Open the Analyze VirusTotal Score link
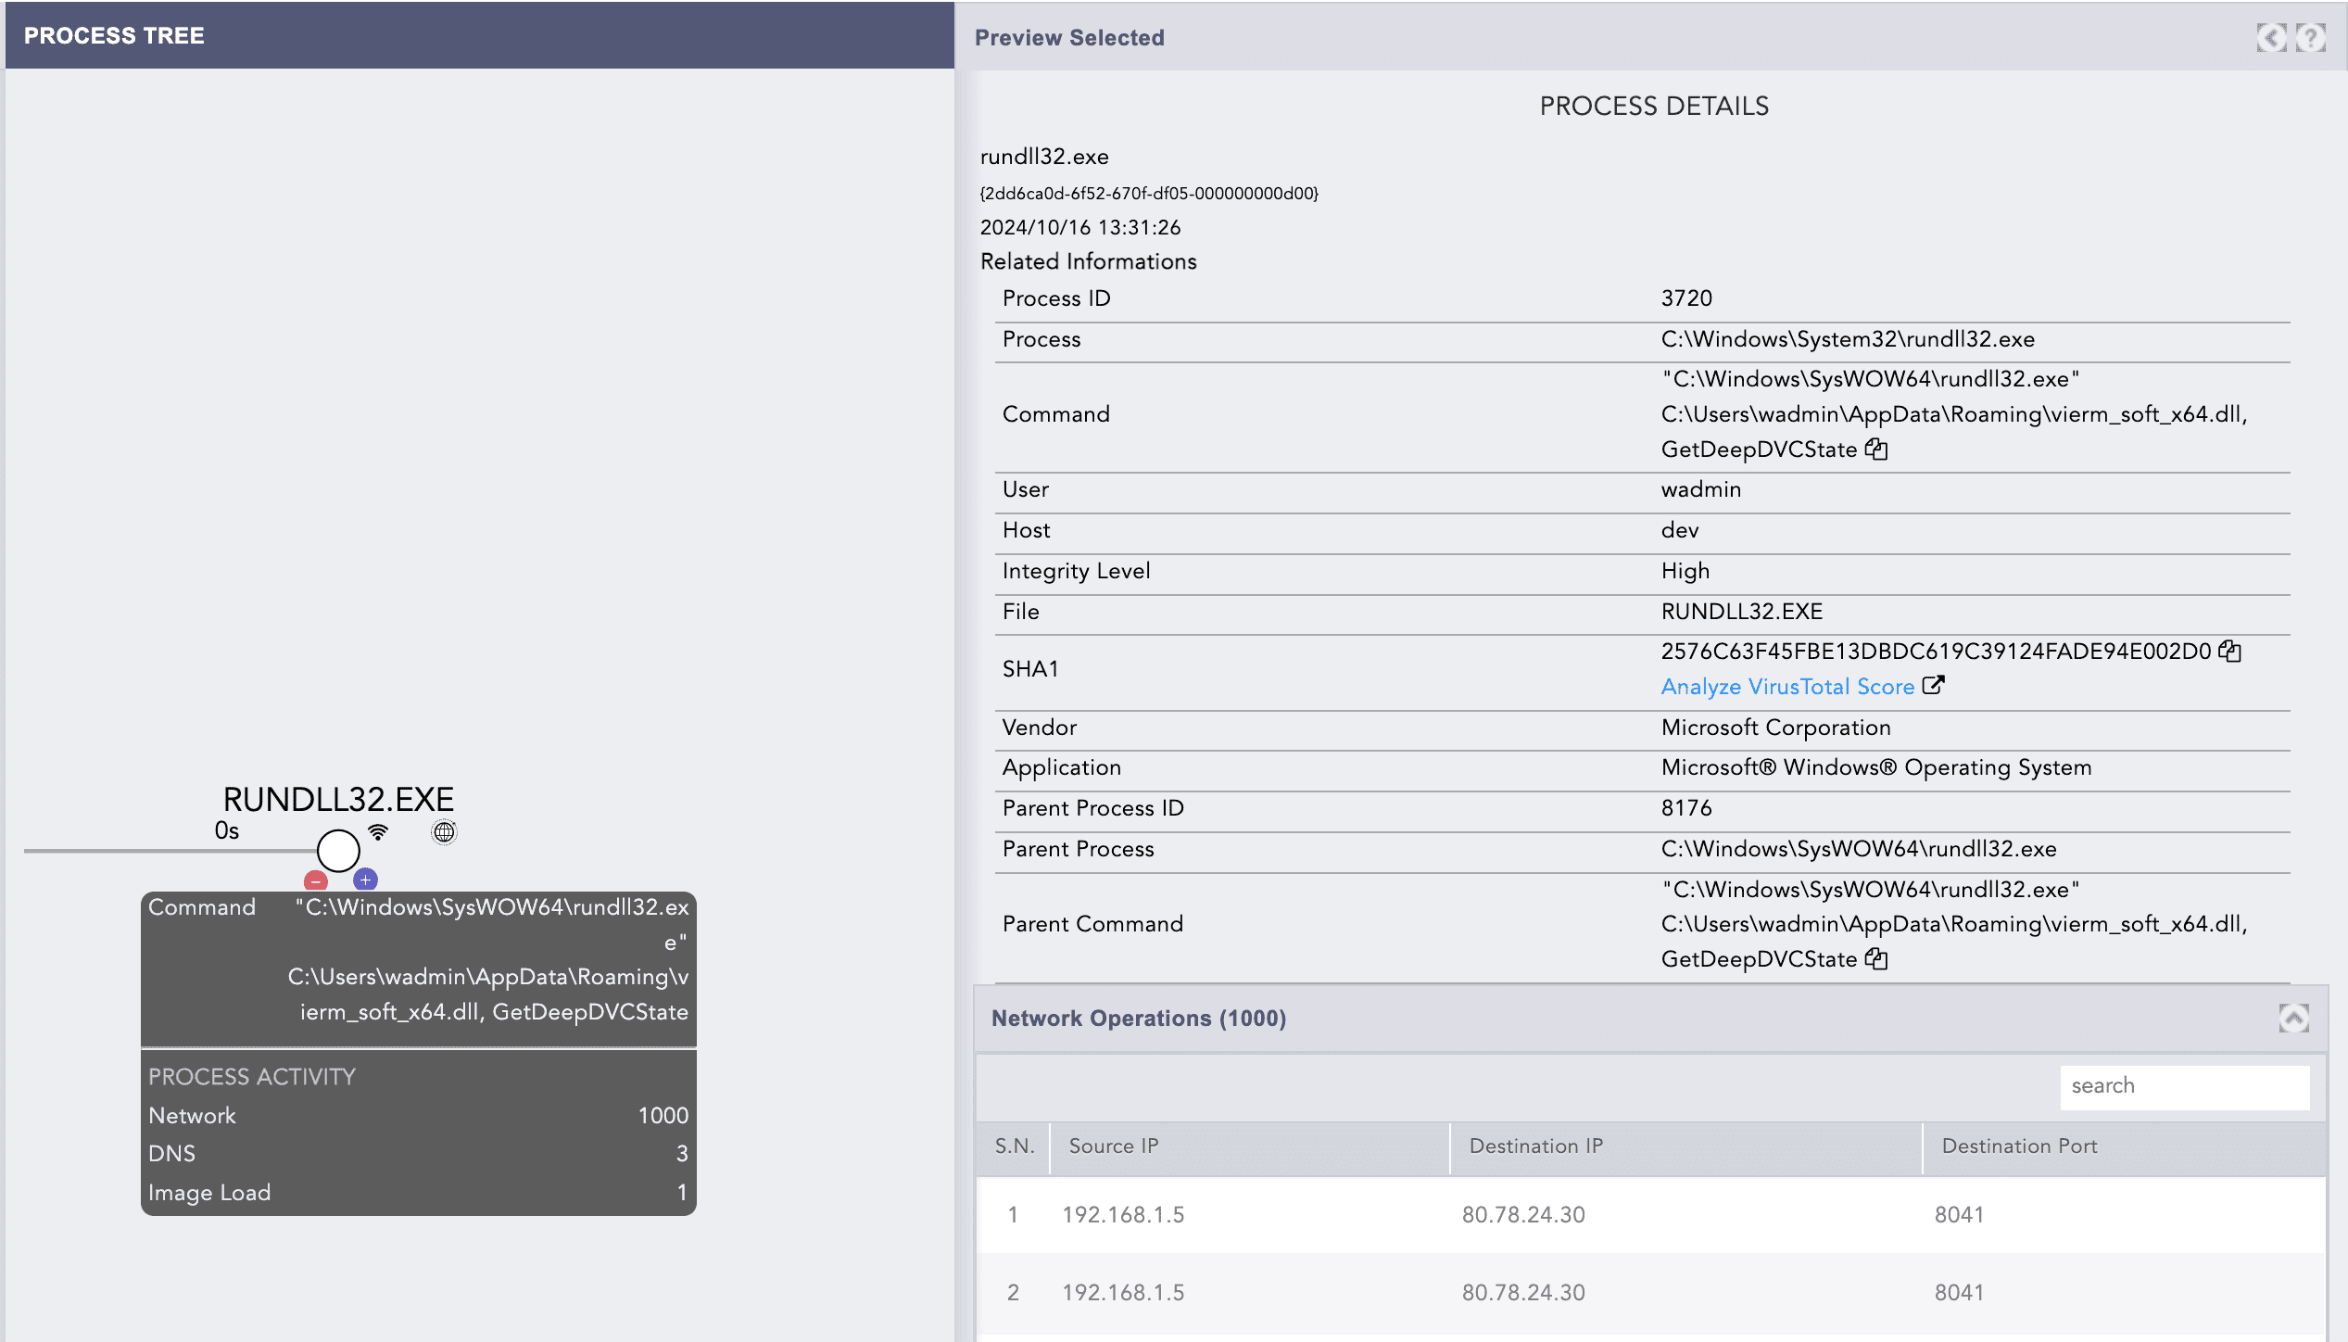The image size is (2348, 1342). (x=1787, y=687)
